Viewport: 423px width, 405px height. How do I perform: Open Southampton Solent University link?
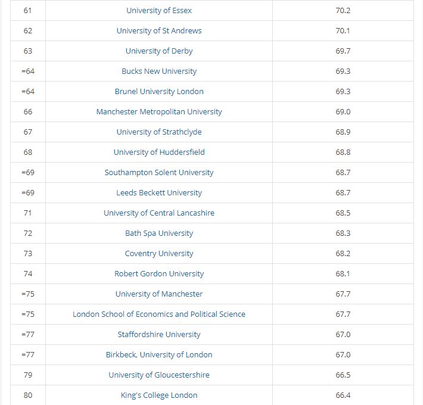coord(159,172)
